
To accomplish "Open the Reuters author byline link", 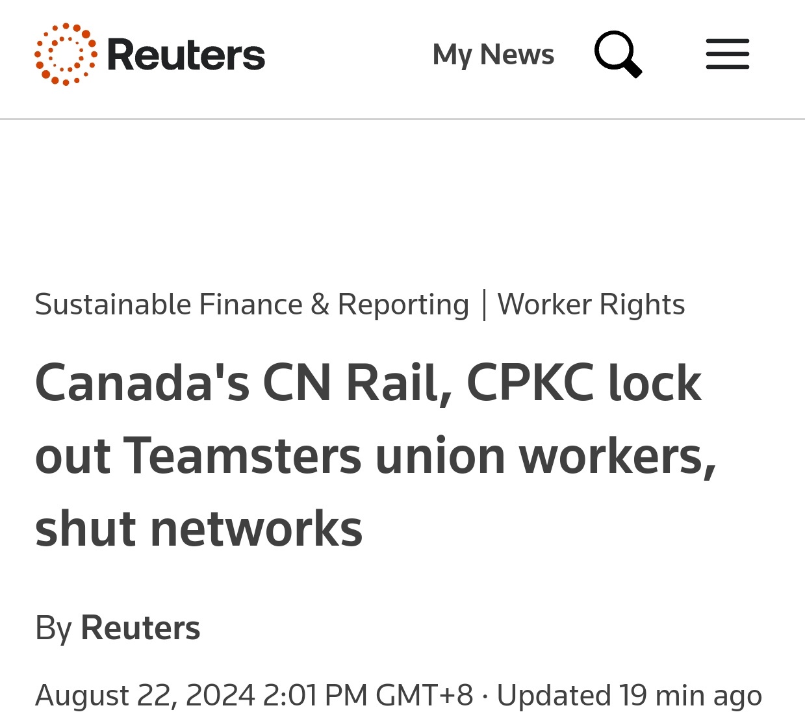I will click(140, 628).
